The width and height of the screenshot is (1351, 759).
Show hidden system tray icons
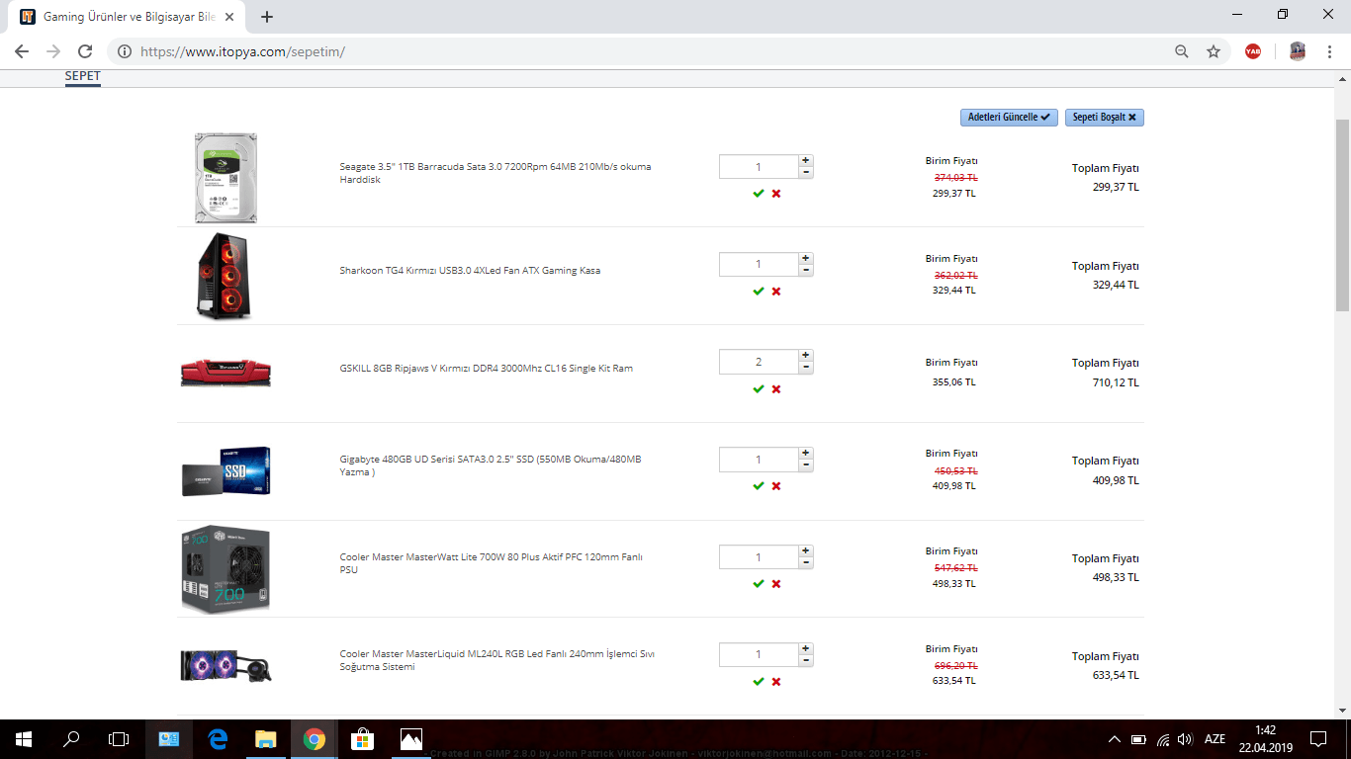click(1115, 739)
